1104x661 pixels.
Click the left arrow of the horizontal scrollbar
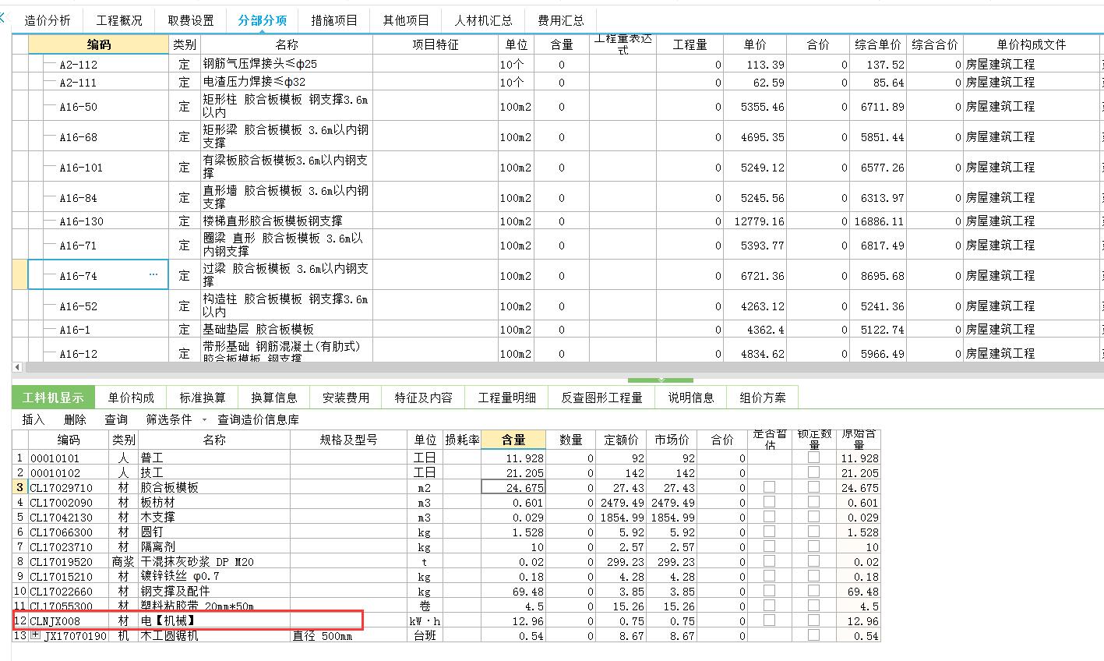click(x=17, y=366)
